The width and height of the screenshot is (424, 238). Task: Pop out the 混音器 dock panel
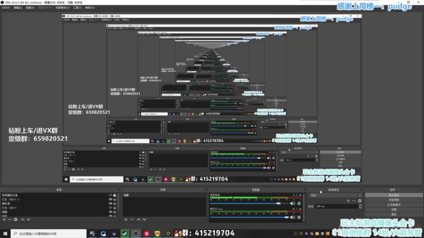click(x=304, y=190)
